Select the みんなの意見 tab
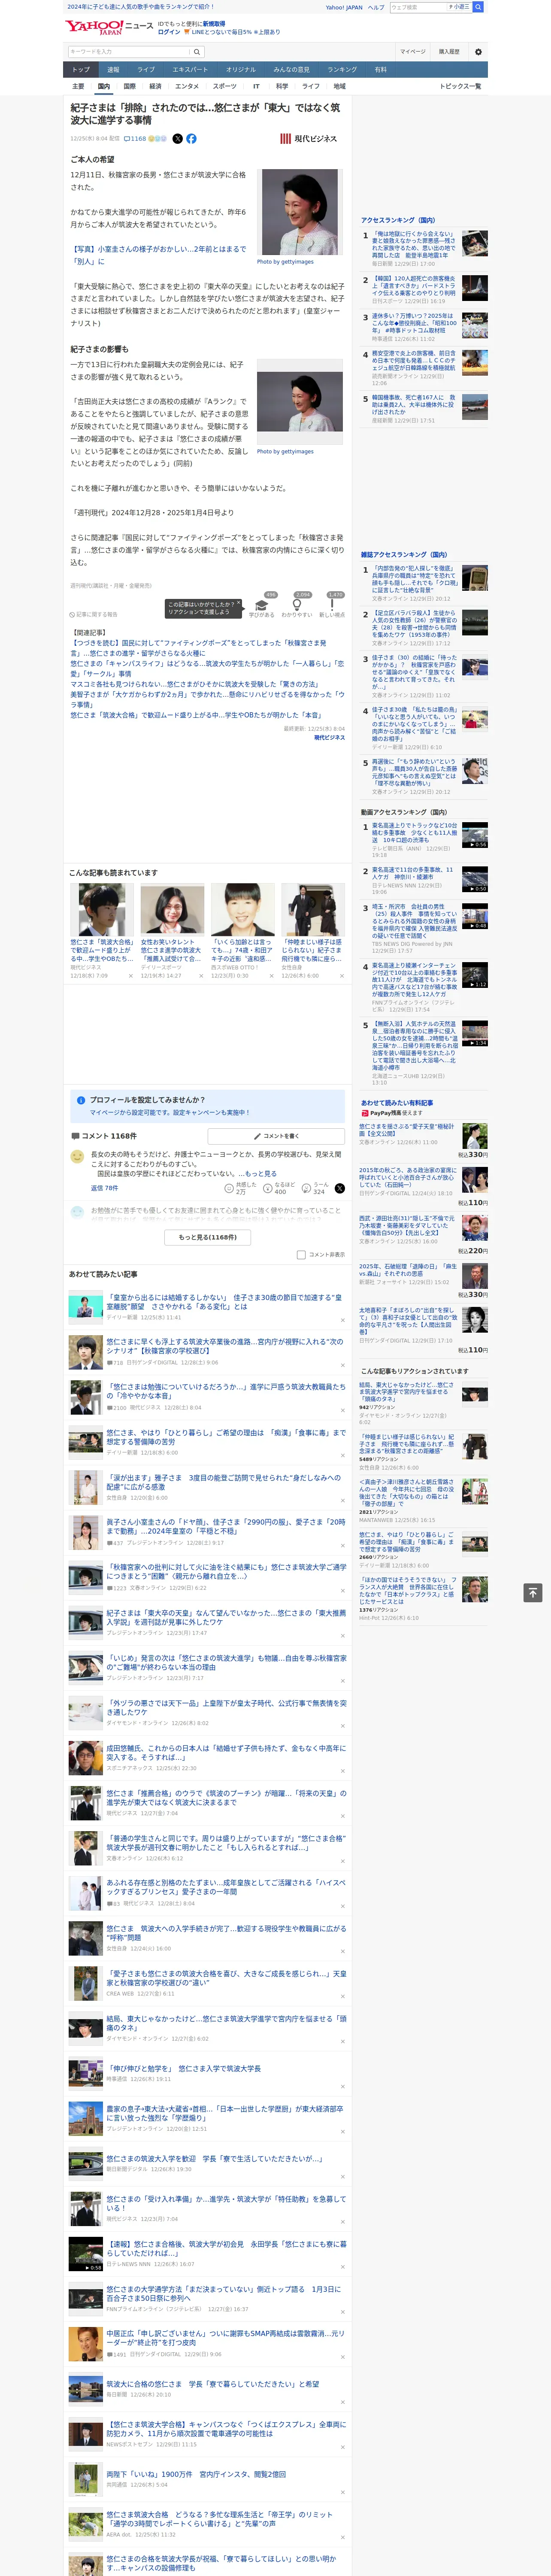This screenshot has width=551, height=2576. pos(292,69)
